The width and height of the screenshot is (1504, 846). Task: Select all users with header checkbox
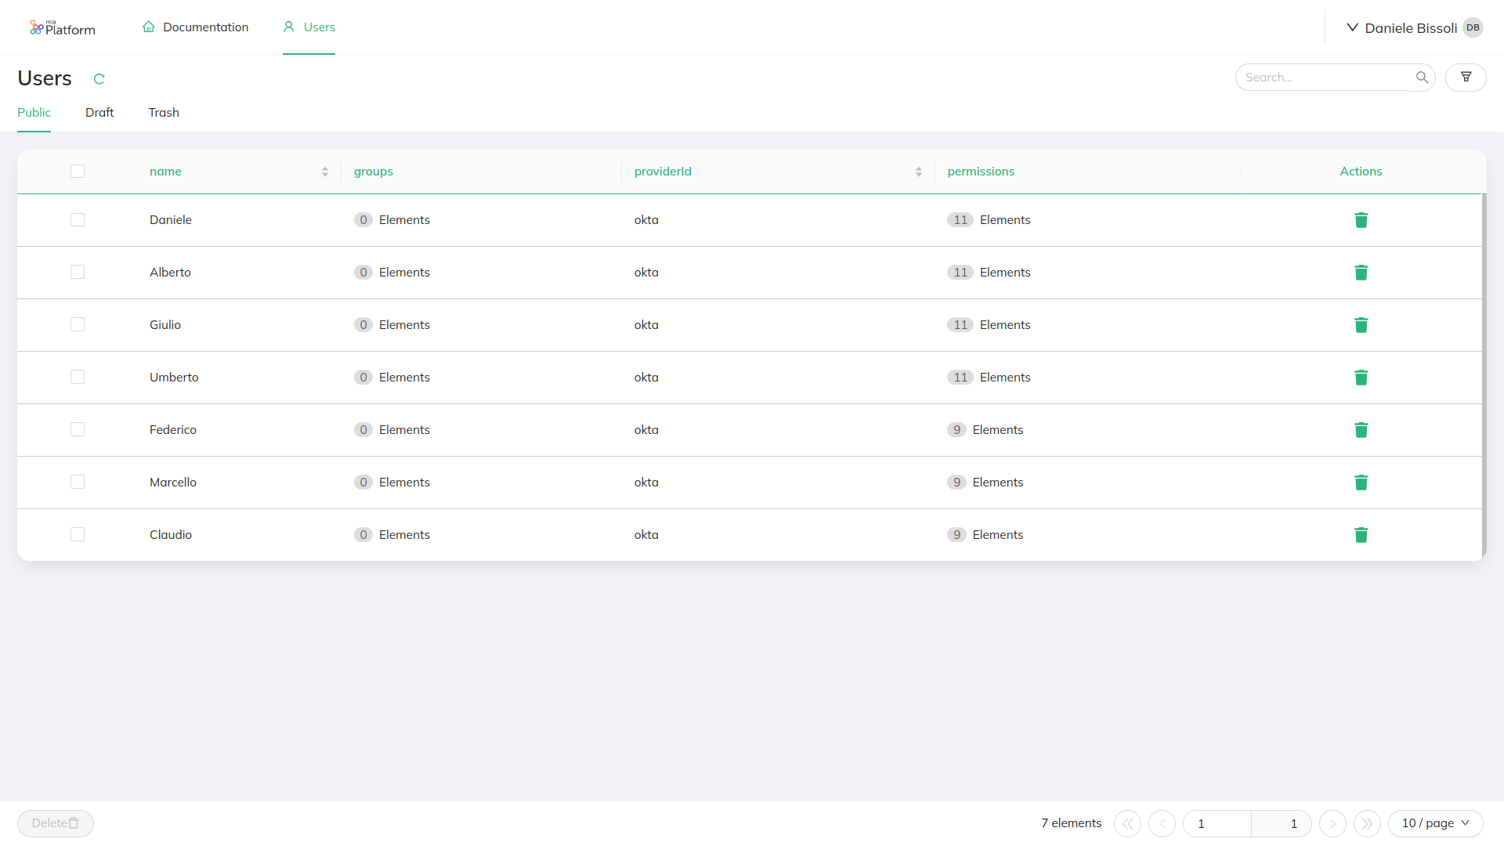[x=78, y=171]
